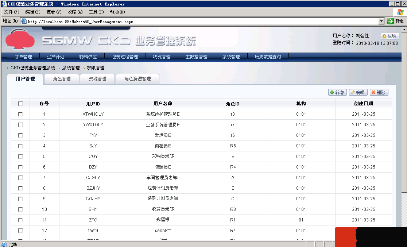Check the box for row BZJHY
407x247 pixels.
(20, 188)
